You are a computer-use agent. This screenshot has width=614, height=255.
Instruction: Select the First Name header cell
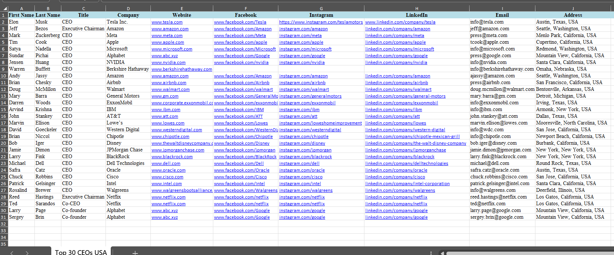(21, 15)
